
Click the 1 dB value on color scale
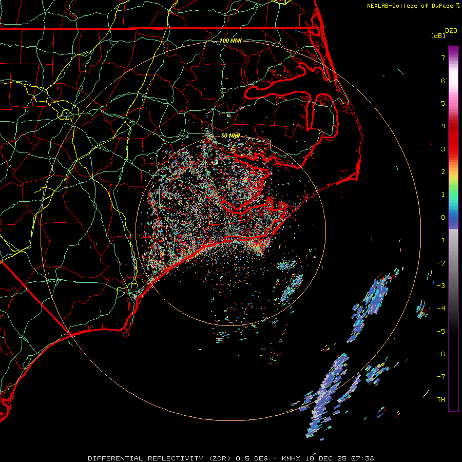coord(443,195)
